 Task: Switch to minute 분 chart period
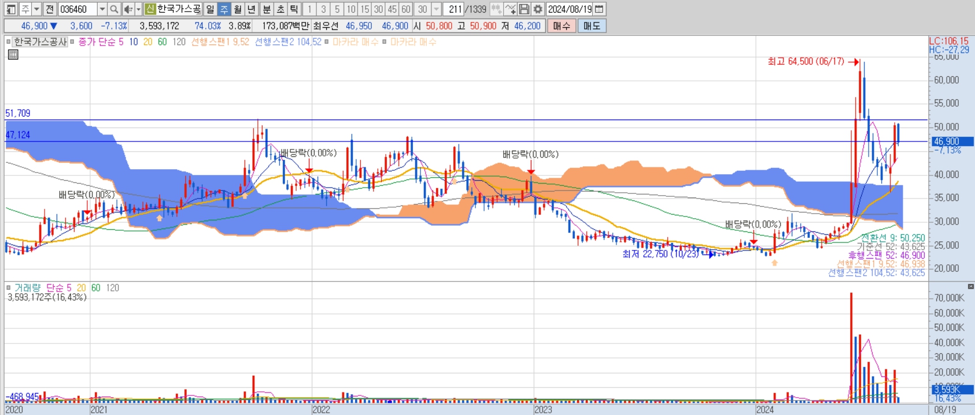tap(267, 9)
